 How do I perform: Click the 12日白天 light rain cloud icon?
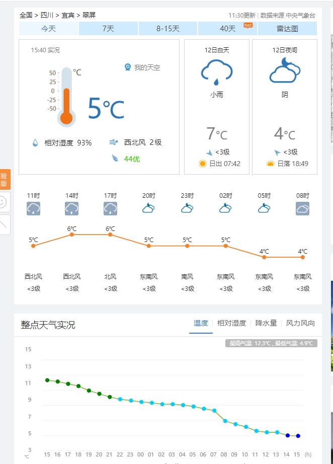(x=217, y=72)
